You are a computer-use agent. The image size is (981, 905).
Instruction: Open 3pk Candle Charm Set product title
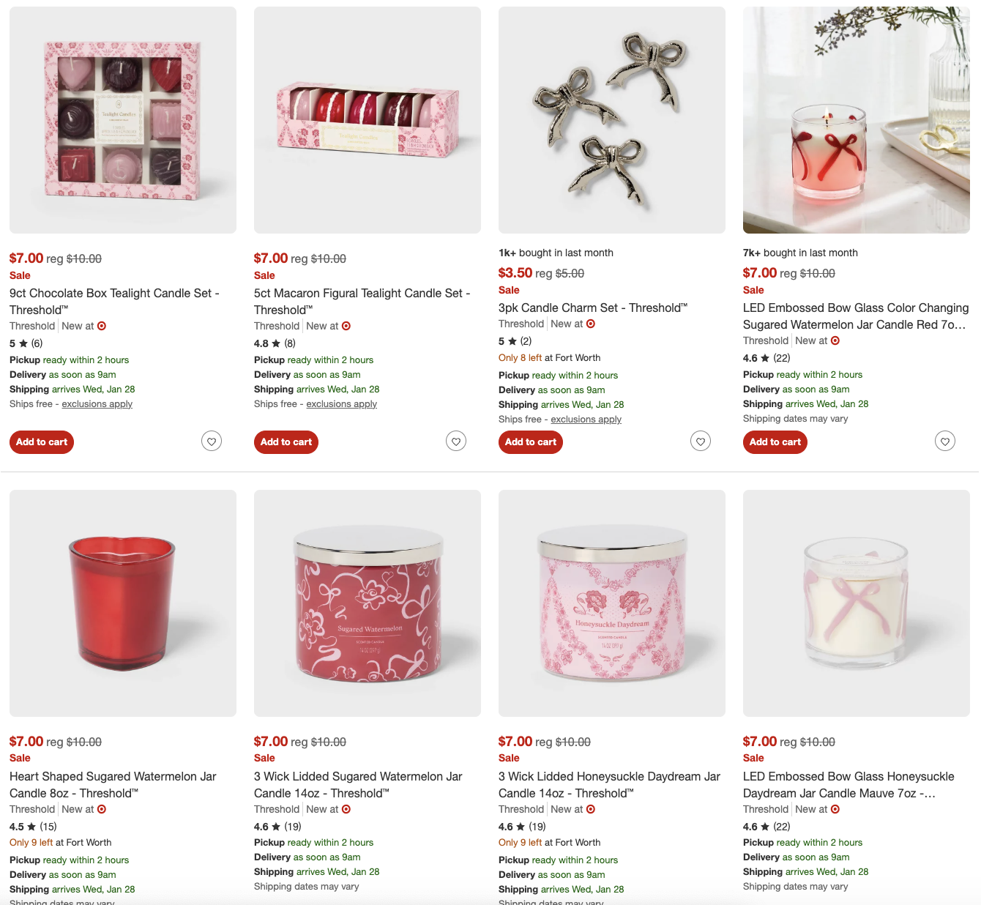pyautogui.click(x=593, y=308)
